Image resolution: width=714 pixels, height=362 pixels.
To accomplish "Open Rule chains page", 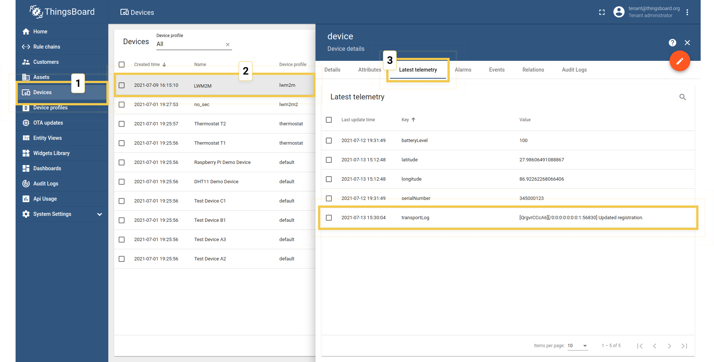I will (46, 47).
